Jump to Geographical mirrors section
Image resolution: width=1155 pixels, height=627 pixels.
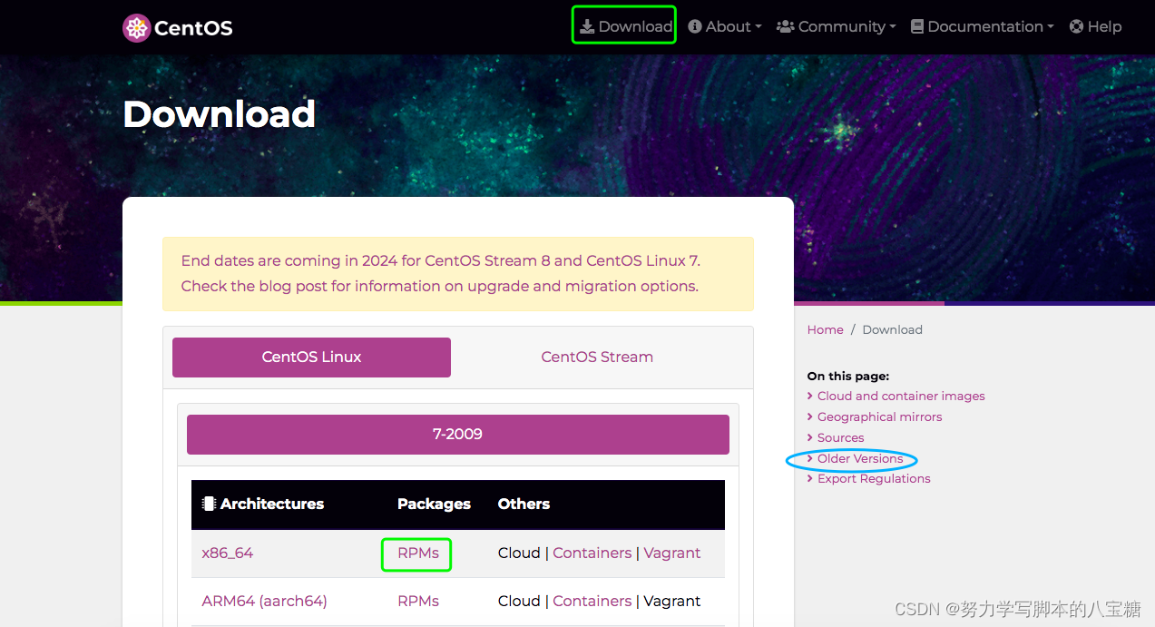879,416
